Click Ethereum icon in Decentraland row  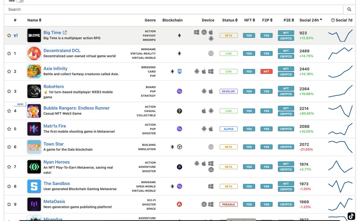click(x=179, y=53)
